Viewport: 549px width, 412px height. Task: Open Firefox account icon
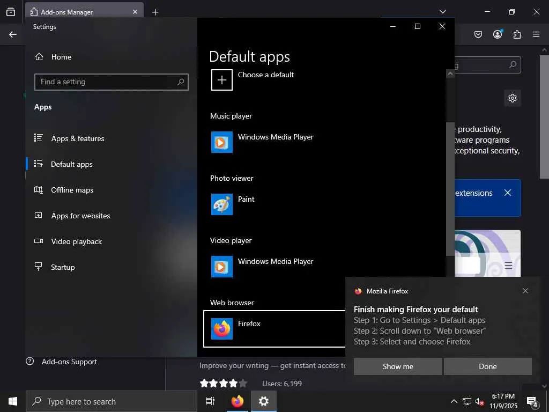point(498,34)
